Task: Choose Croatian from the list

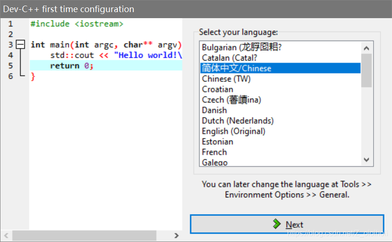Action: [280, 89]
